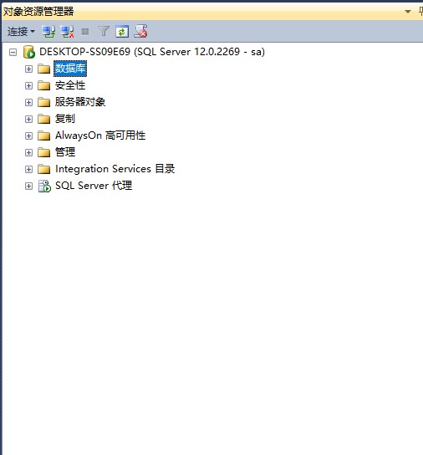Image resolution: width=423 pixels, height=455 pixels.
Task: Select the 数据库 tree item
Action: tap(70, 69)
